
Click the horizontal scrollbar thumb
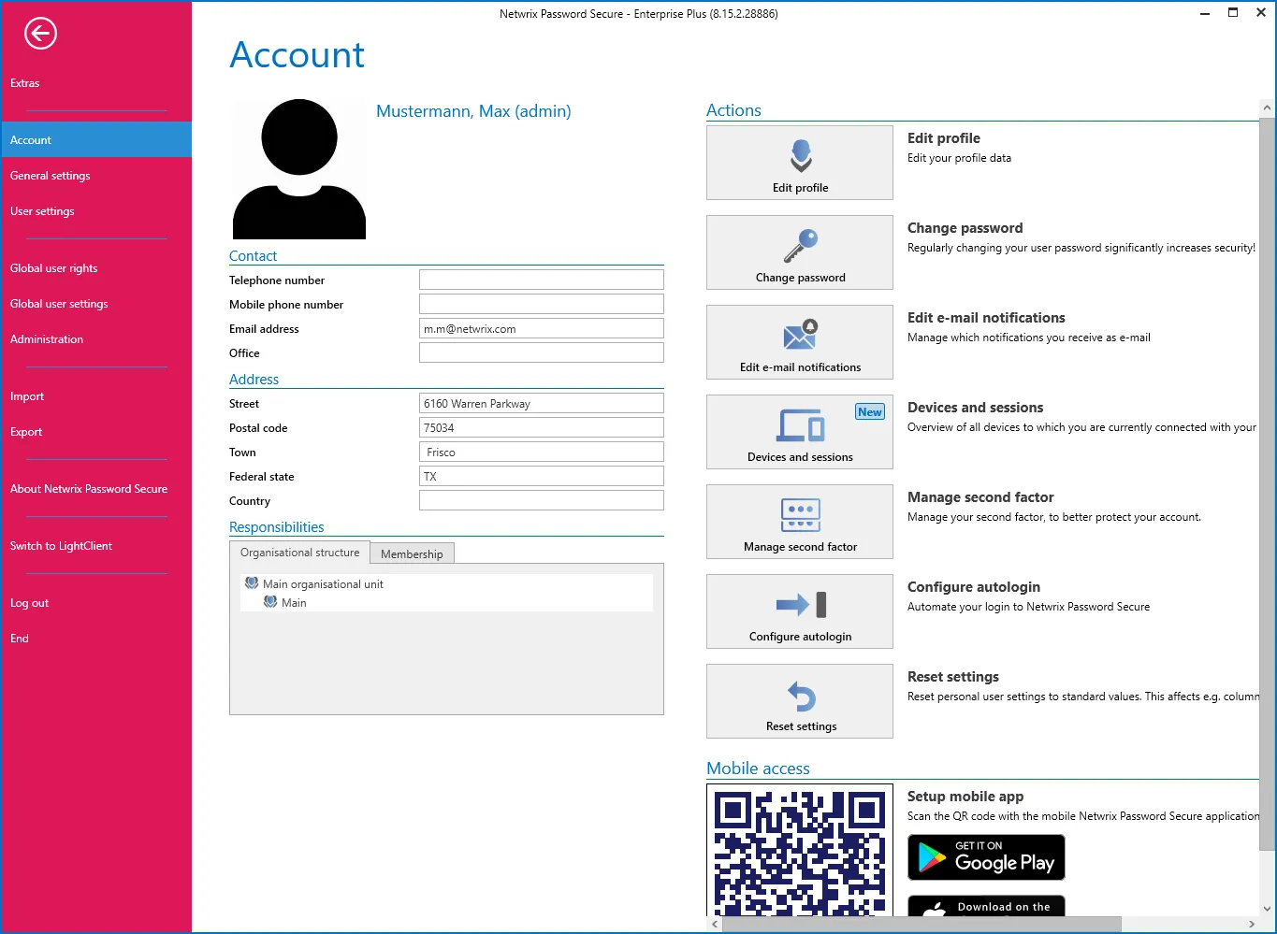click(x=921, y=924)
